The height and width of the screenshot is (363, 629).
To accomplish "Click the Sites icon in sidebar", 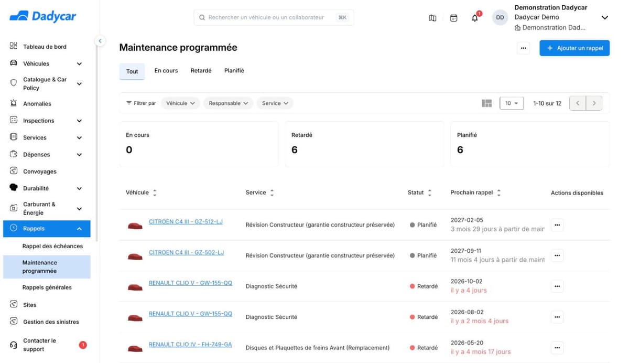I will pyautogui.click(x=14, y=304).
